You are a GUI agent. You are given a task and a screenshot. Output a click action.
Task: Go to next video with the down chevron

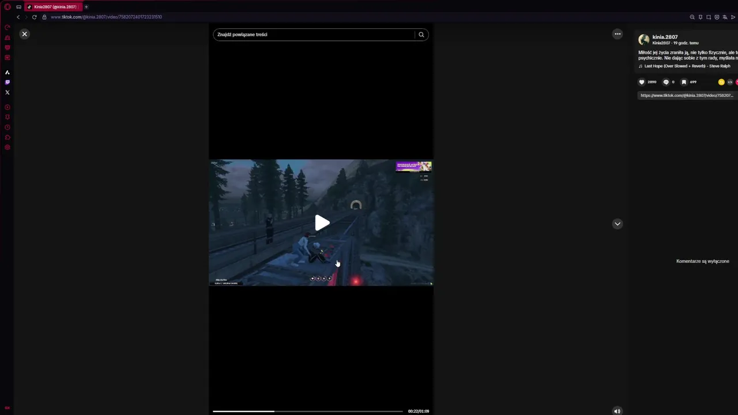617,224
